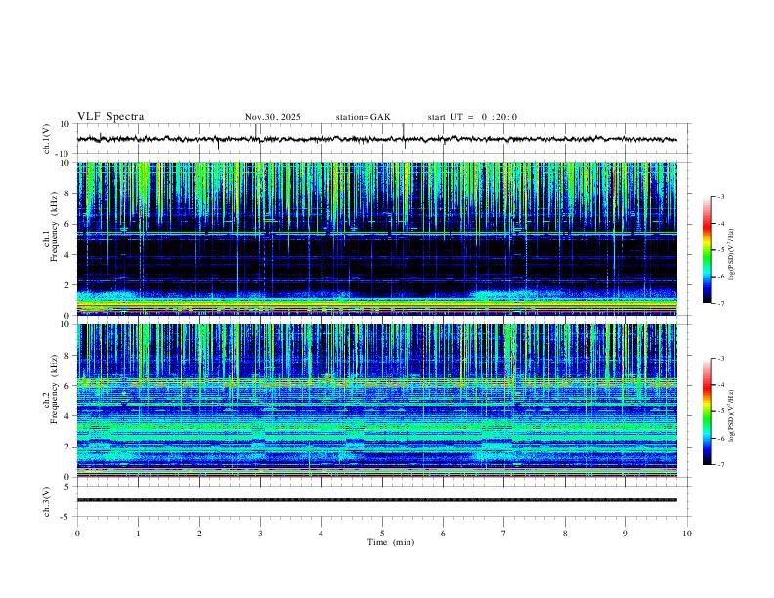
Task: Click the ch.1 voltage waveform trace
Action: tap(376, 139)
